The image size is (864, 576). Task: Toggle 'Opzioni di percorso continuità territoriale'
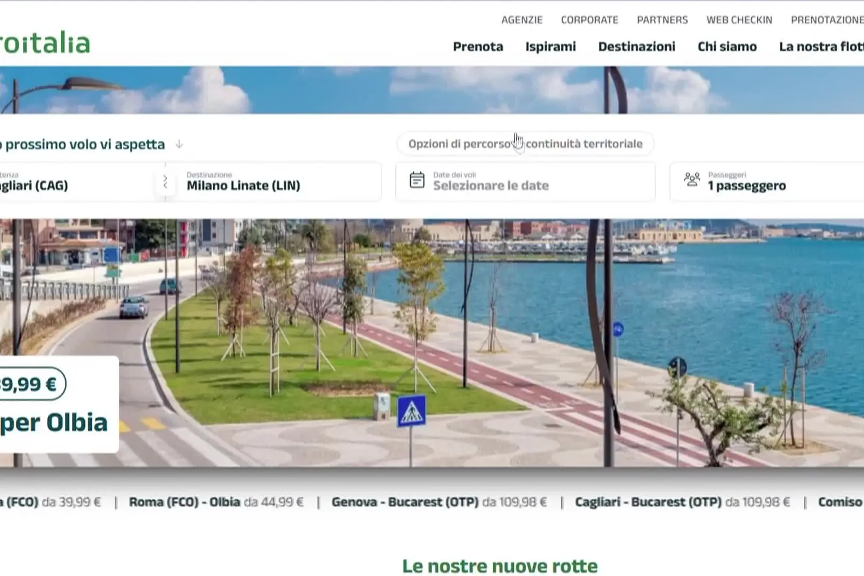[525, 144]
